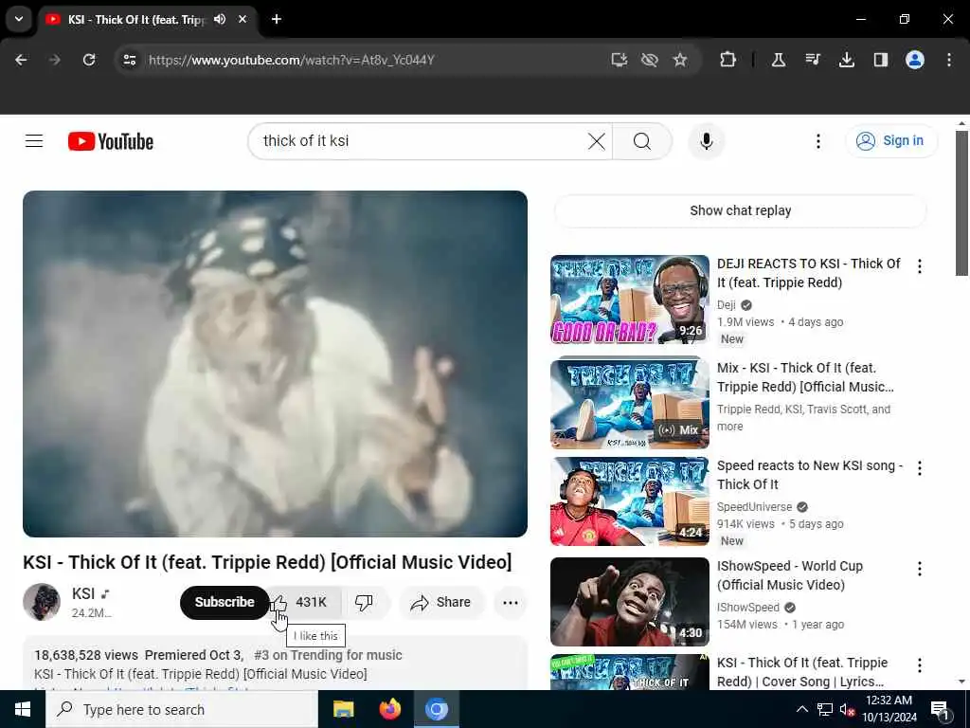Open YouTube settings three-dot menu
This screenshot has width=970, height=728.
click(x=817, y=141)
